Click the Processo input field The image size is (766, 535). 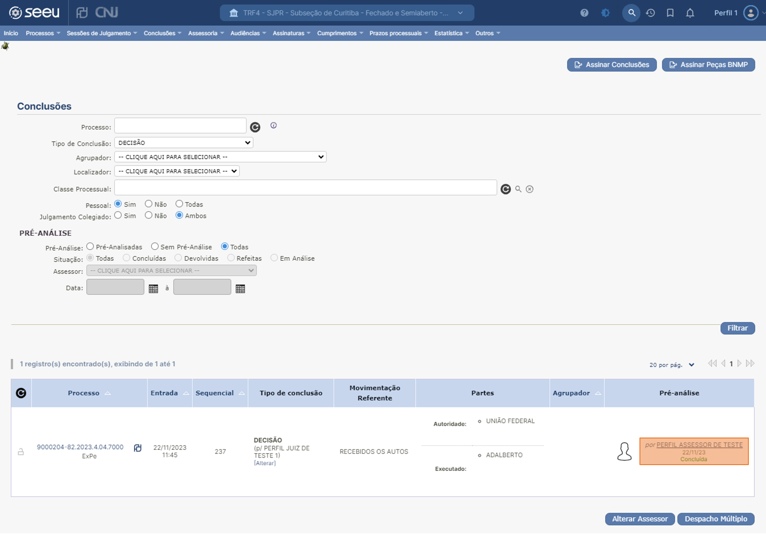[180, 126]
